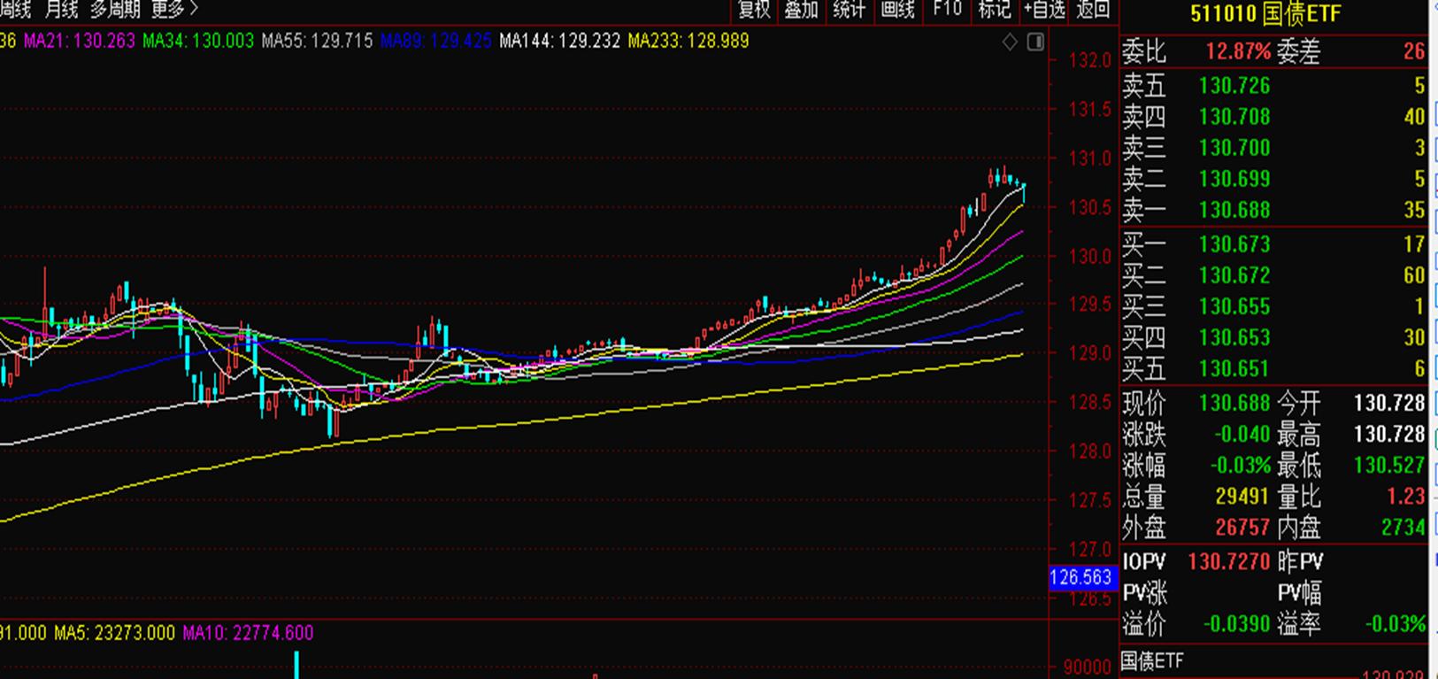Click the 卖四 price 130.708

pyautogui.click(x=1234, y=117)
